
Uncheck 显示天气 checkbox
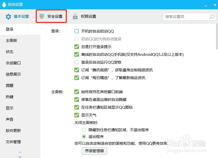tap(77, 115)
